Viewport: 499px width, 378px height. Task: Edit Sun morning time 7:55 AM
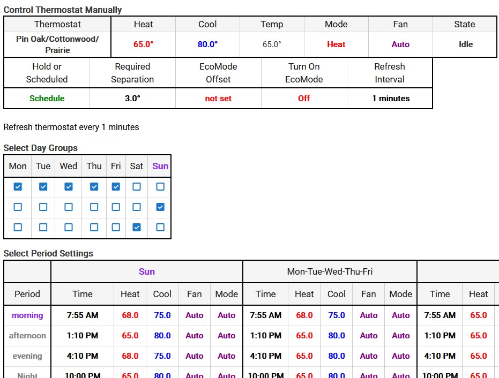(x=83, y=315)
